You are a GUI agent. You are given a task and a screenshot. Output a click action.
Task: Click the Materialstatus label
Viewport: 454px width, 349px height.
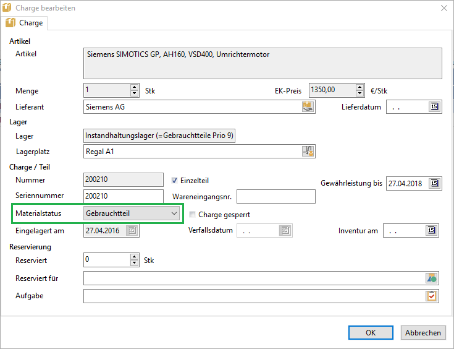pyautogui.click(x=38, y=213)
